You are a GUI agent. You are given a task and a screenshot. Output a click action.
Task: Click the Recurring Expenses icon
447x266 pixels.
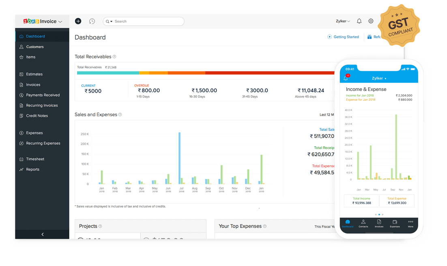(x=21, y=143)
